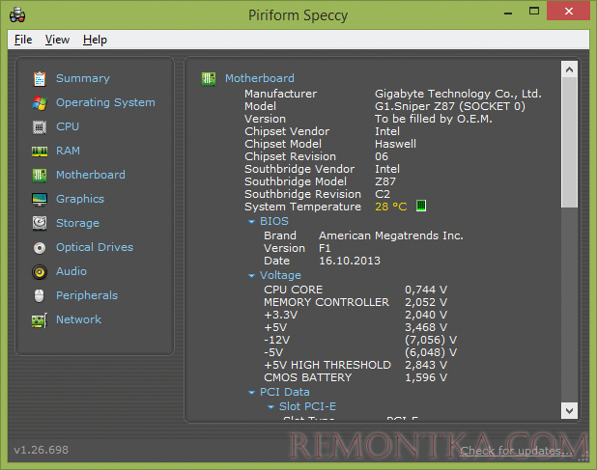The height and width of the screenshot is (470, 597).
Task: Click the Storage hard drive icon
Action: (40, 223)
